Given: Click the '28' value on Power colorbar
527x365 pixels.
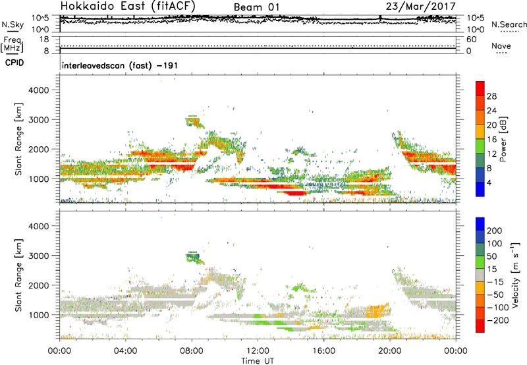Looking at the screenshot, I should [x=491, y=96].
